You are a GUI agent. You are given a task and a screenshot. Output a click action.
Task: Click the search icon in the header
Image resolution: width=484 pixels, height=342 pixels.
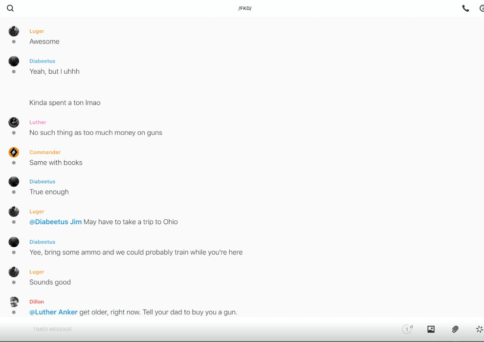pos(10,8)
